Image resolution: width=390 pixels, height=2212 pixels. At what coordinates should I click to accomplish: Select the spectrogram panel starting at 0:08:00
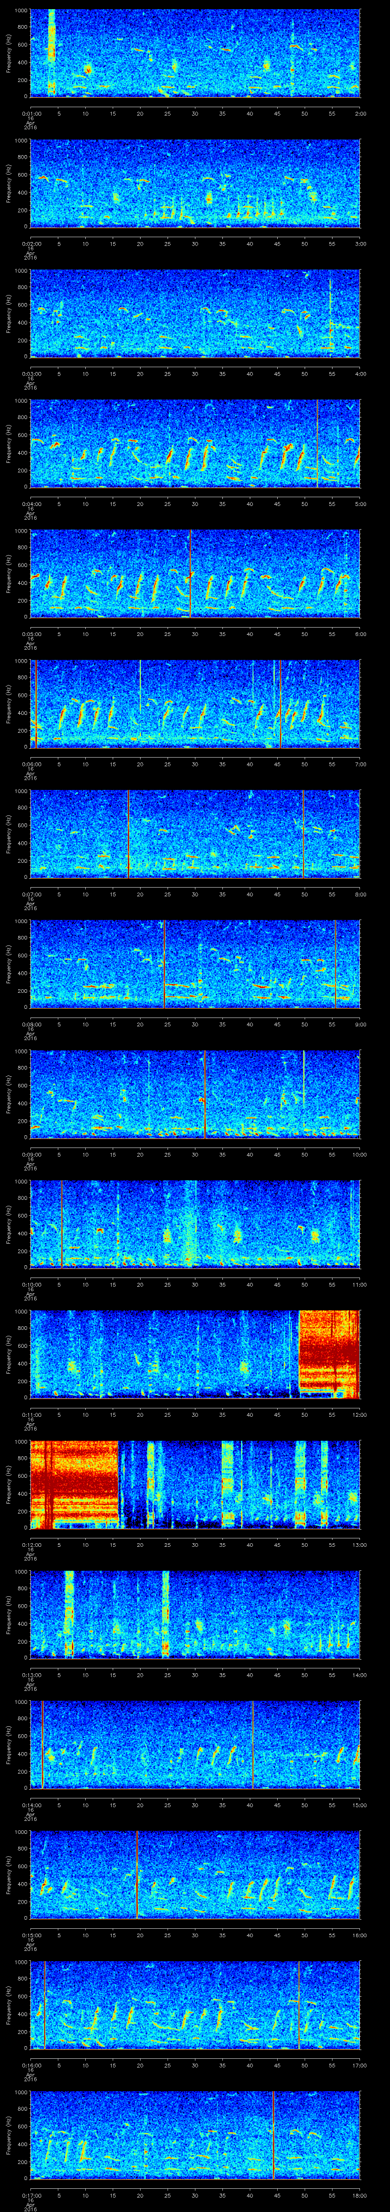click(195, 964)
